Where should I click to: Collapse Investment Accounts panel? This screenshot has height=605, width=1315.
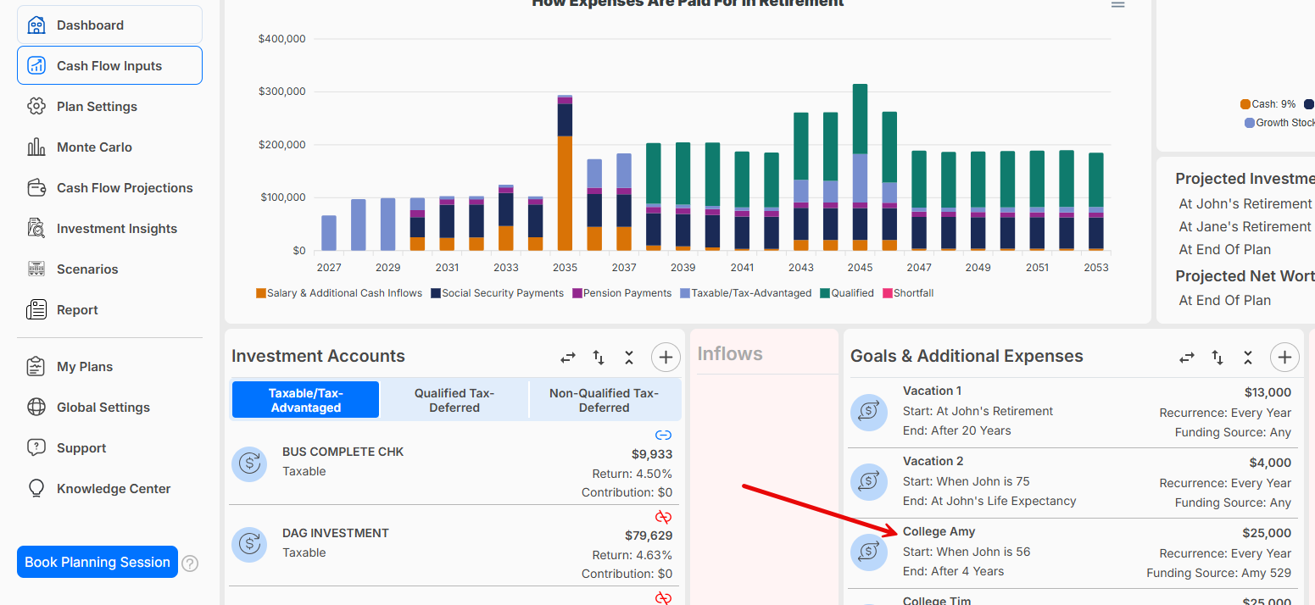[629, 358]
